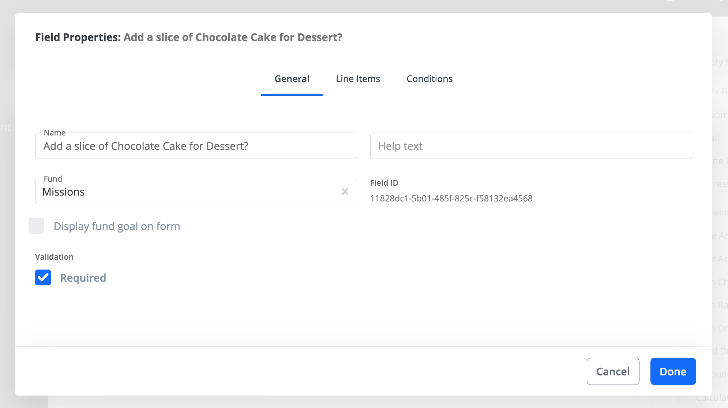
Task: Click into the Help text field
Action: pyautogui.click(x=530, y=146)
